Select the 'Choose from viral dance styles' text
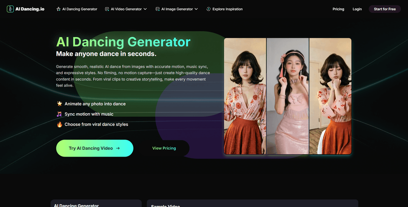 96,124
